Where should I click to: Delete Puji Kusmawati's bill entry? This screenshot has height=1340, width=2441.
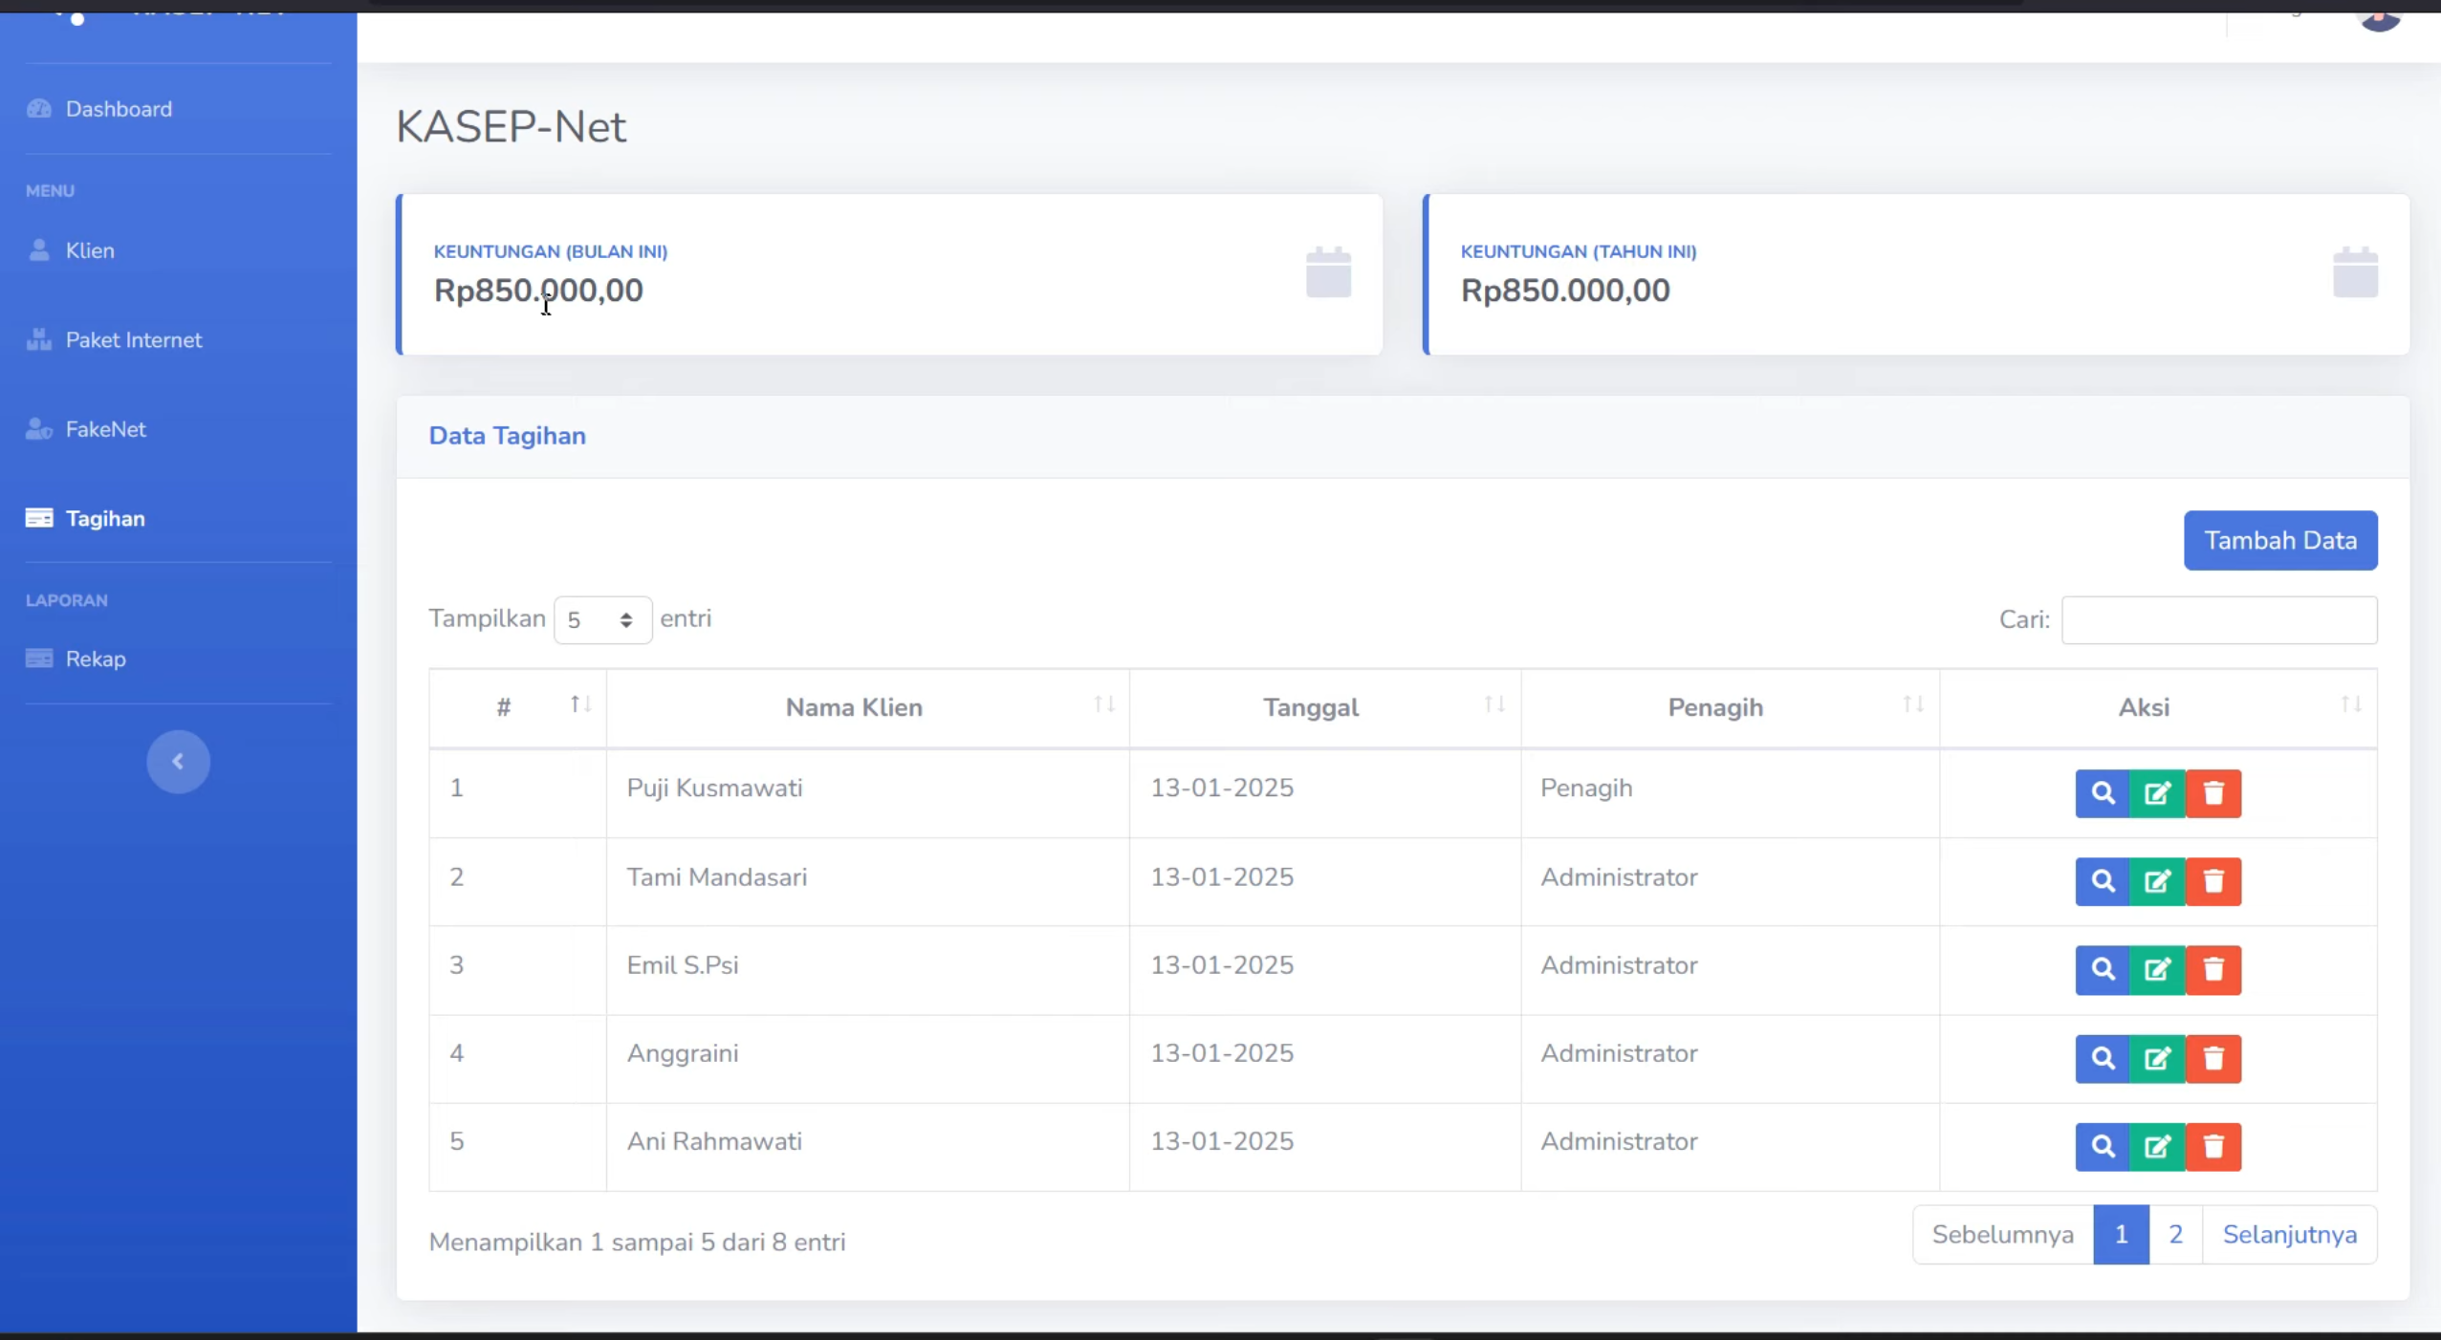pyautogui.click(x=2213, y=793)
